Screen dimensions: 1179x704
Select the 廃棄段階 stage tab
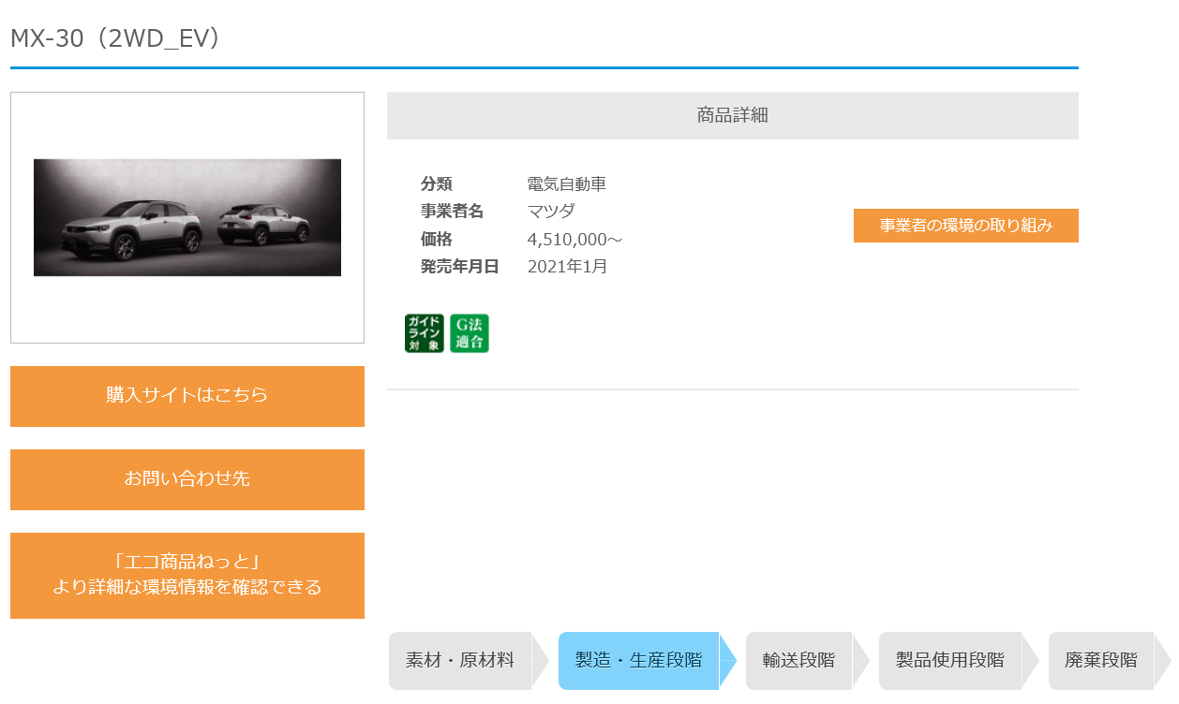pyautogui.click(x=1110, y=661)
